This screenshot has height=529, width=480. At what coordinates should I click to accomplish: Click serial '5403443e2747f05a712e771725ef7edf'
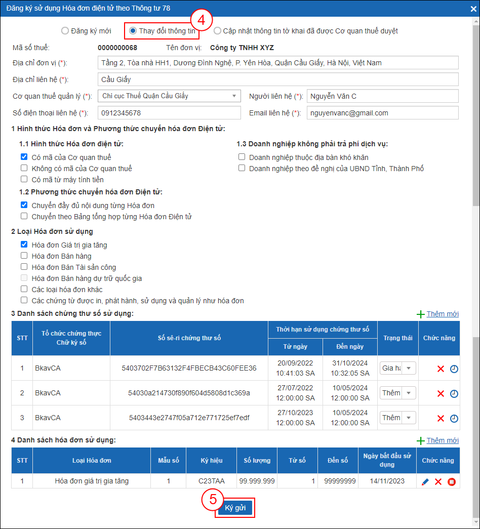pyautogui.click(x=189, y=418)
